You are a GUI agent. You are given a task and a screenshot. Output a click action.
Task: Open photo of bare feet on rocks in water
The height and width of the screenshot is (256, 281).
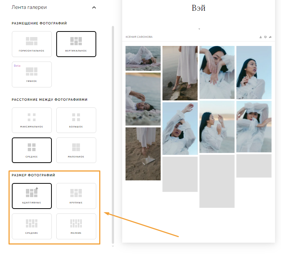coord(180,73)
